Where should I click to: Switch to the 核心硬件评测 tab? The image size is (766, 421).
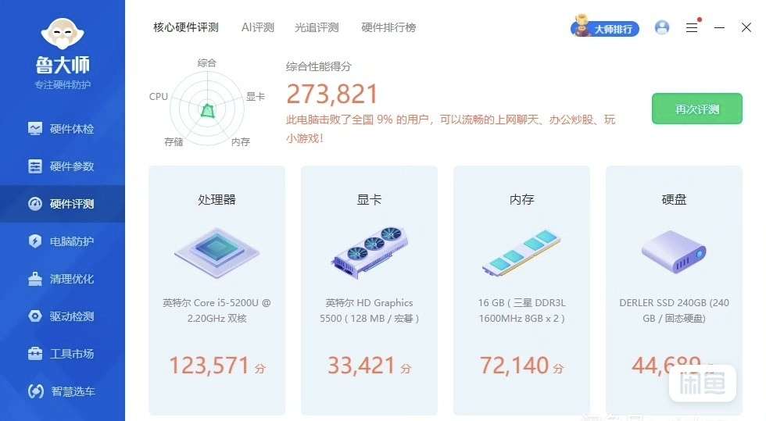point(186,28)
